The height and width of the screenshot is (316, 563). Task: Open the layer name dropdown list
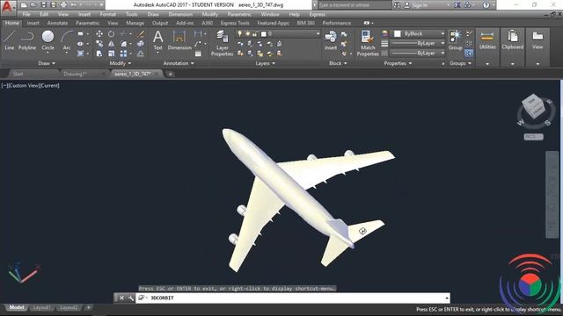coord(318,33)
